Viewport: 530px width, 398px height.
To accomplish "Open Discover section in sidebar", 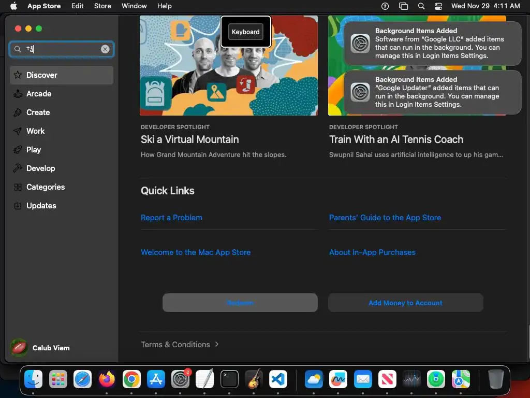I will coord(62,75).
